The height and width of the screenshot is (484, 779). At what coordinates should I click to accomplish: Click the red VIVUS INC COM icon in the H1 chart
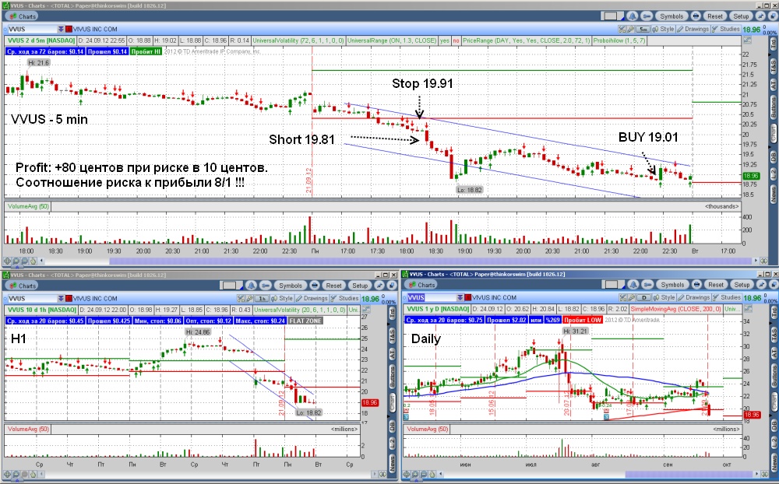pyautogui.click(x=69, y=299)
